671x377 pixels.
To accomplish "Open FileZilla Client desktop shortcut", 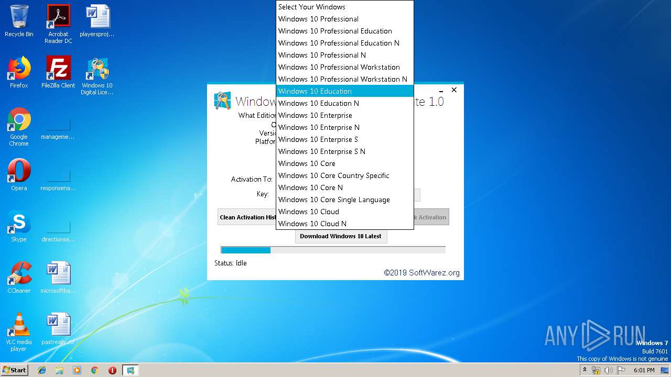I will 58,72.
